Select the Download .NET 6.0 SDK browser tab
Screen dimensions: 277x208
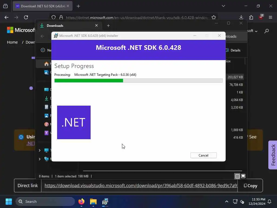pos(42,6)
